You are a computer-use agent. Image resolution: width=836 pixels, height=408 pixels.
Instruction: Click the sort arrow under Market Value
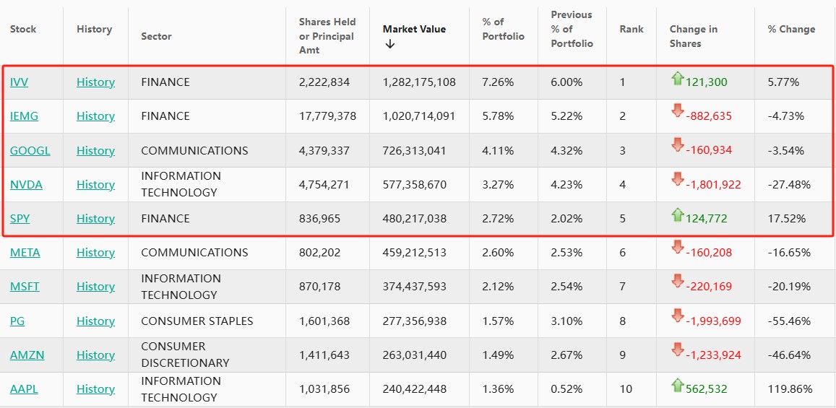click(390, 44)
